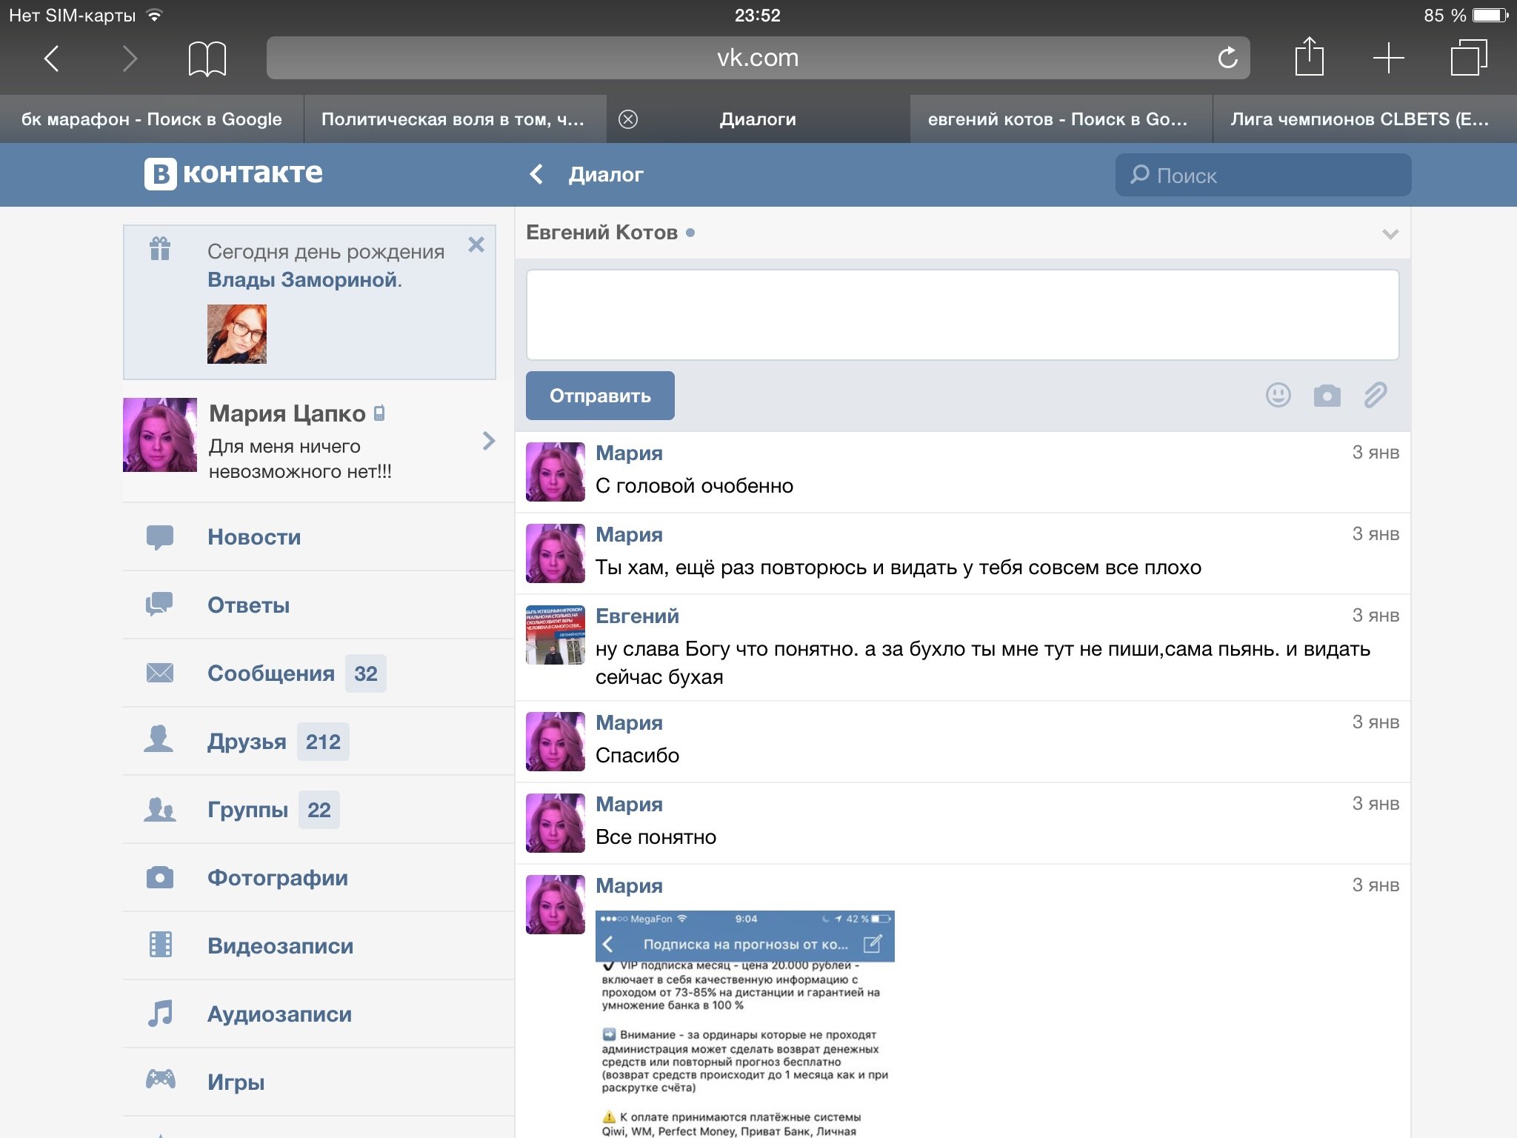Viewport: 1517px width, 1138px height.
Task: Show all tabs overview icon
Action: pos(1468,58)
